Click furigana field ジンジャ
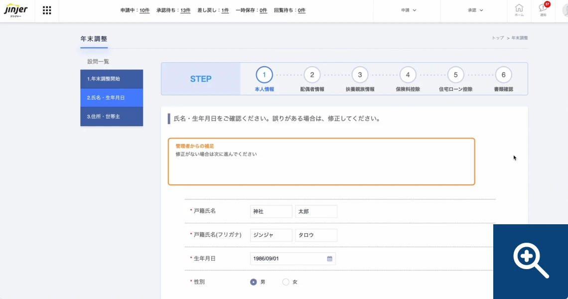 [271, 235]
